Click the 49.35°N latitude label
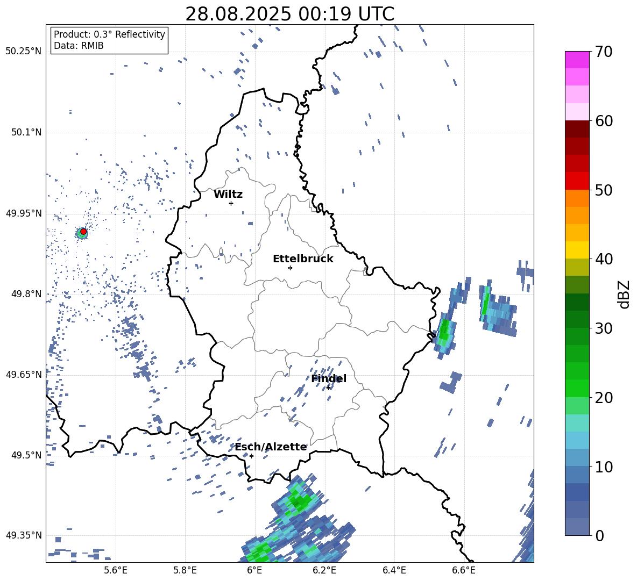The height and width of the screenshot is (581, 637). click(x=24, y=535)
